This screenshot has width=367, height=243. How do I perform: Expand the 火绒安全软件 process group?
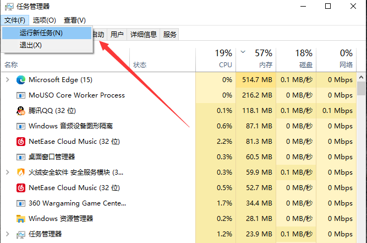(x=8, y=172)
